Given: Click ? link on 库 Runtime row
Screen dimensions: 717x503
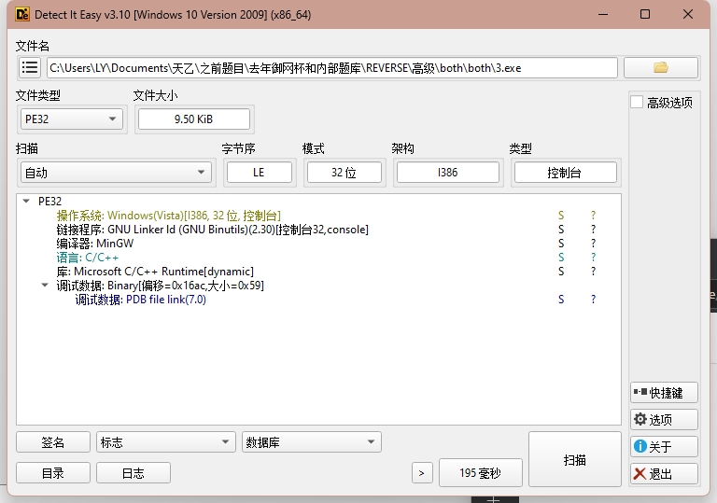Looking at the screenshot, I should pos(593,272).
